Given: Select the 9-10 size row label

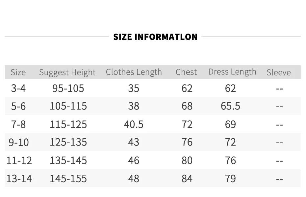Looking at the screenshot, I should tap(19, 142).
